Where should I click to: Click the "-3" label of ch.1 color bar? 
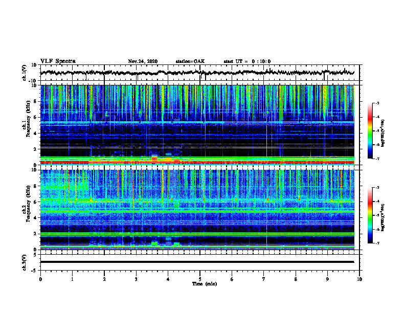pyautogui.click(x=377, y=103)
